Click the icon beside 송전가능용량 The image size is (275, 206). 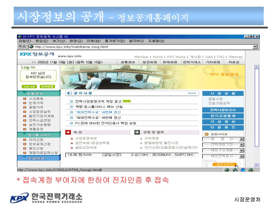click(x=25, y=125)
